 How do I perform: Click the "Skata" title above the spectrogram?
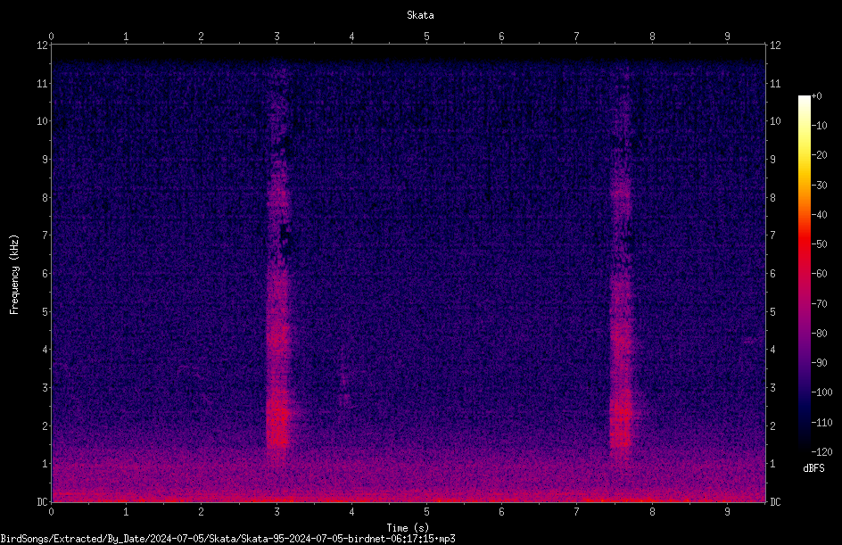(420, 15)
